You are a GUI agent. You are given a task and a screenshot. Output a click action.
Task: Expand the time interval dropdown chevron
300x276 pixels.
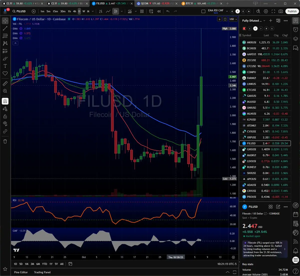pyautogui.click(x=93, y=11)
